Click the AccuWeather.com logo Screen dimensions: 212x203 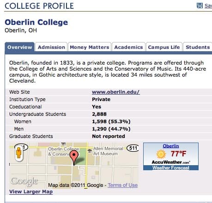click(x=171, y=162)
